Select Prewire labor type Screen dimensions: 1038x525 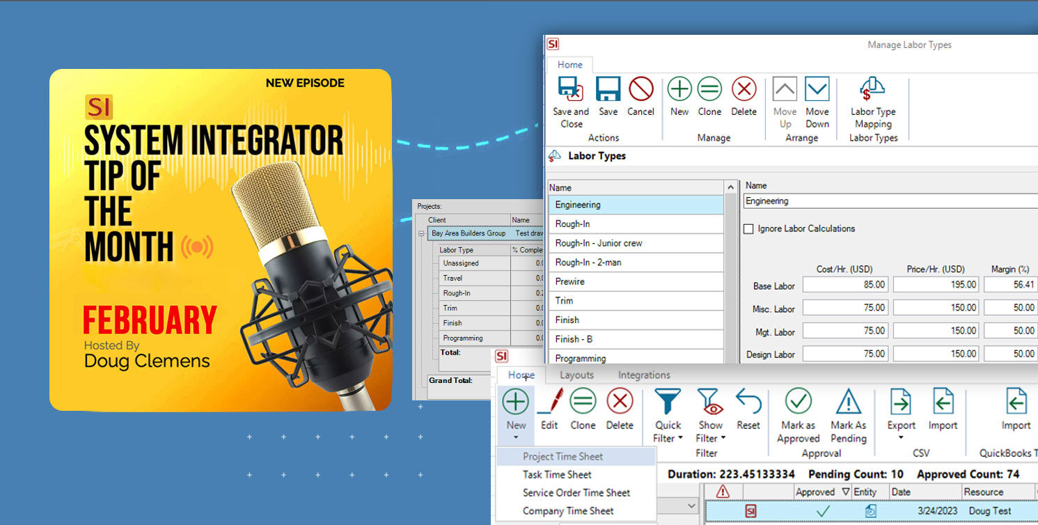[x=636, y=281]
